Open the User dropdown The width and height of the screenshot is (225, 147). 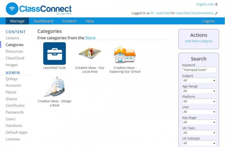tap(199, 112)
